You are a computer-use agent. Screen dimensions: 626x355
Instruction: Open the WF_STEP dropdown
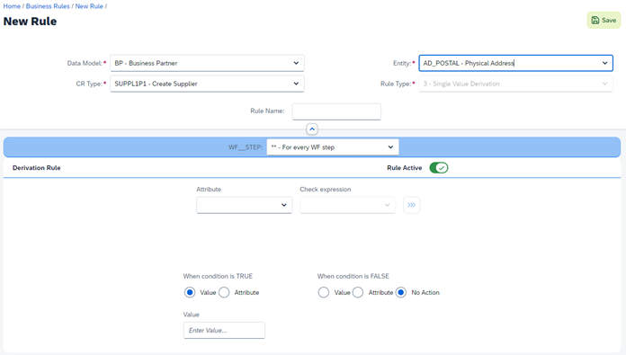click(x=333, y=147)
